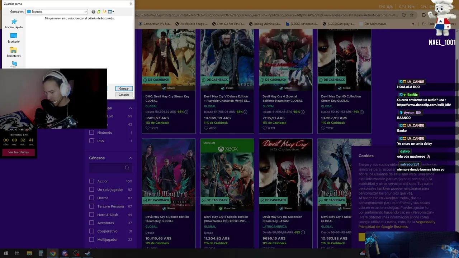This screenshot has height=258, width=459.
Task: Open Devil May Cry 5 Deluxe Edition title
Action: tap(166, 219)
